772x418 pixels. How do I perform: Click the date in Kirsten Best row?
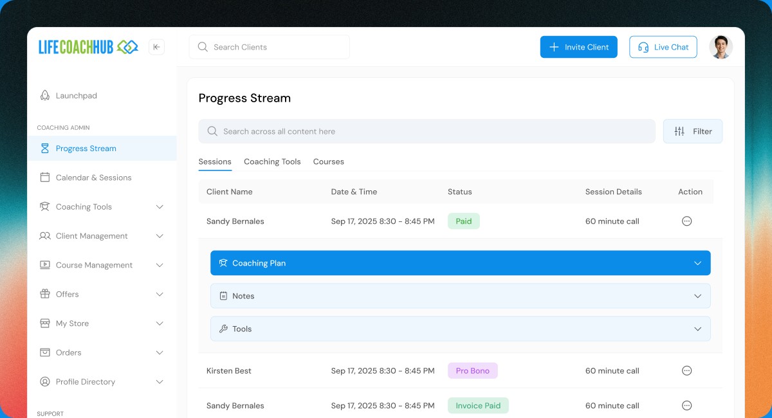pyautogui.click(x=383, y=371)
